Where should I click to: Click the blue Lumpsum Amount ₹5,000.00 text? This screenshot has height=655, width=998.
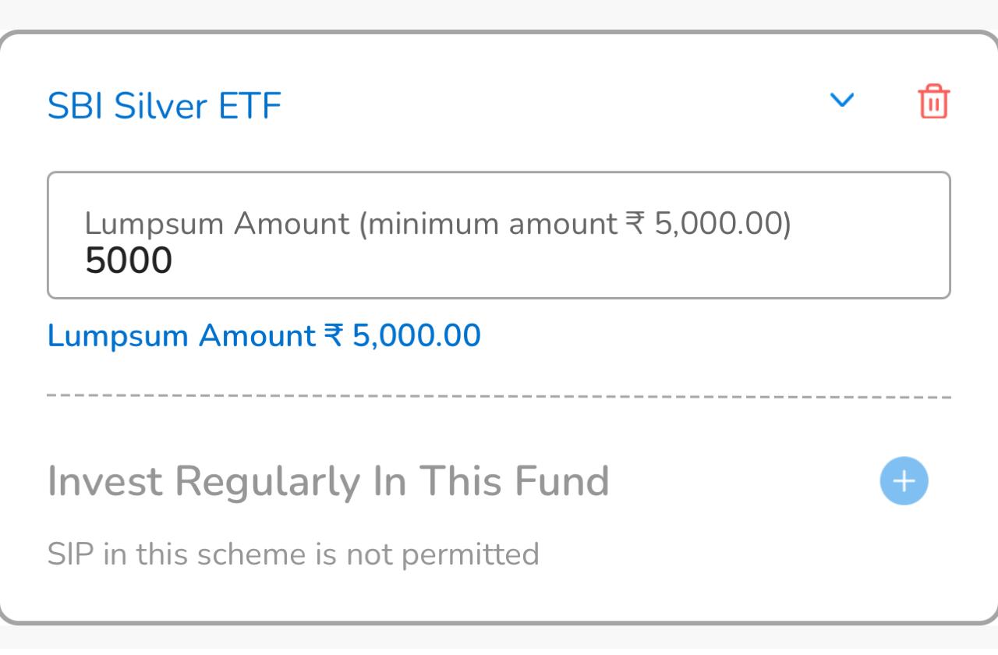(264, 335)
